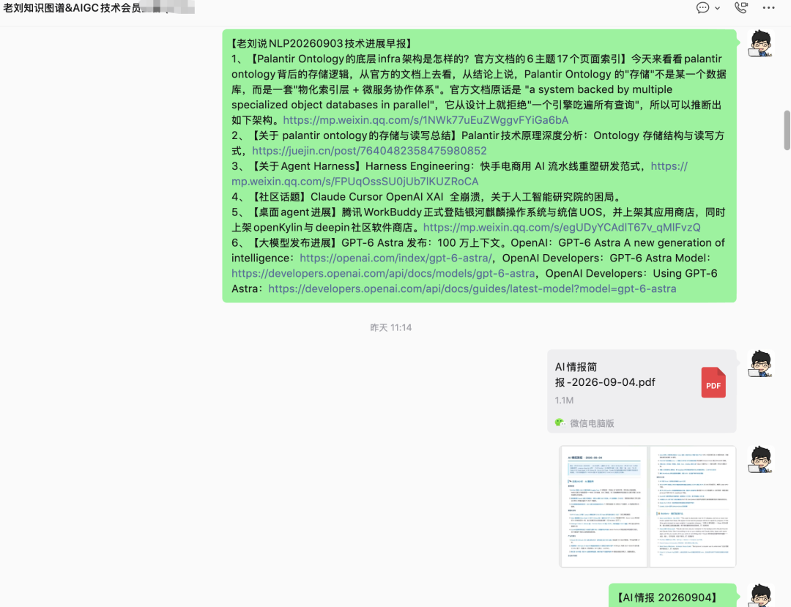Image resolution: width=791 pixels, height=607 pixels.
Task: Open the AI情报简报-2026-09-04.pdf attachment
Action: pos(642,391)
